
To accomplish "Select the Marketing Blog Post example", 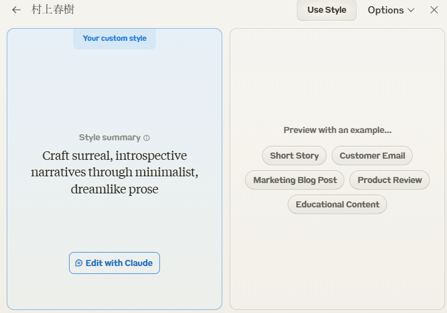I will pos(295,180).
